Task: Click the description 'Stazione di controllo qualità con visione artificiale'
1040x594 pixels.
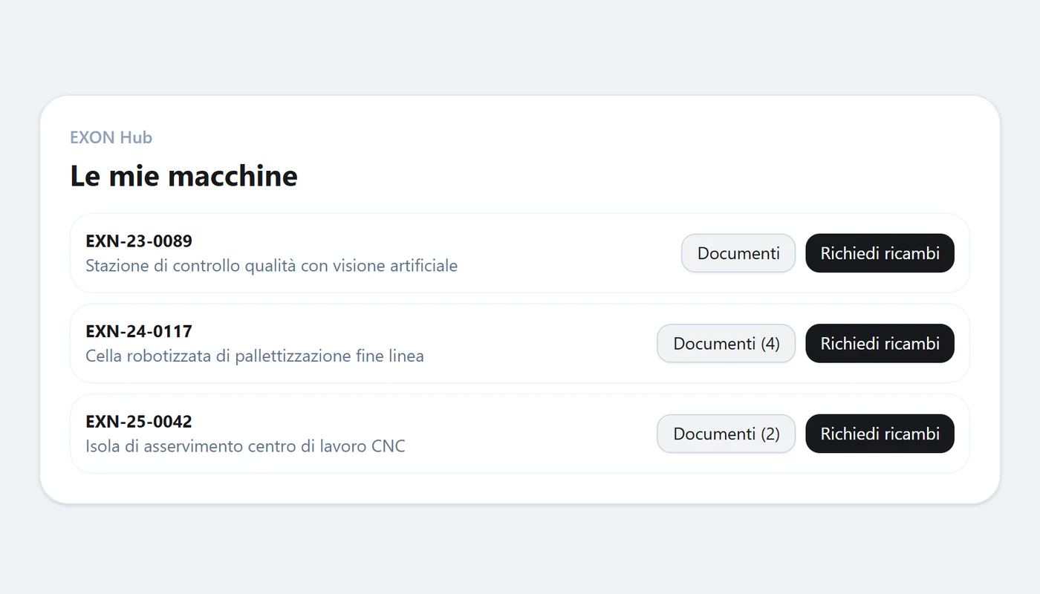Action: 272,265
